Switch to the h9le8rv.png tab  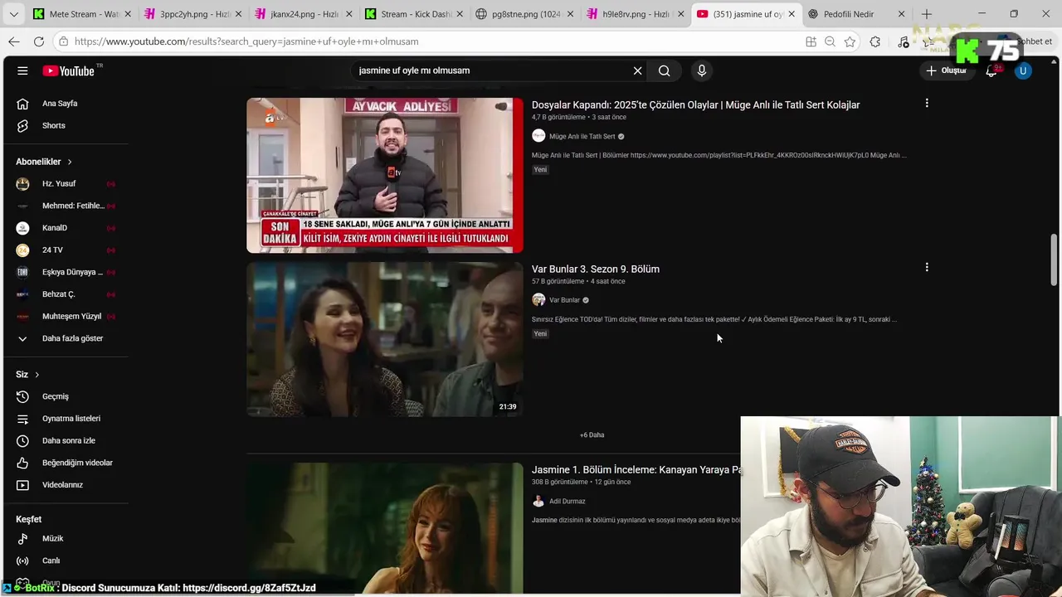634,14
